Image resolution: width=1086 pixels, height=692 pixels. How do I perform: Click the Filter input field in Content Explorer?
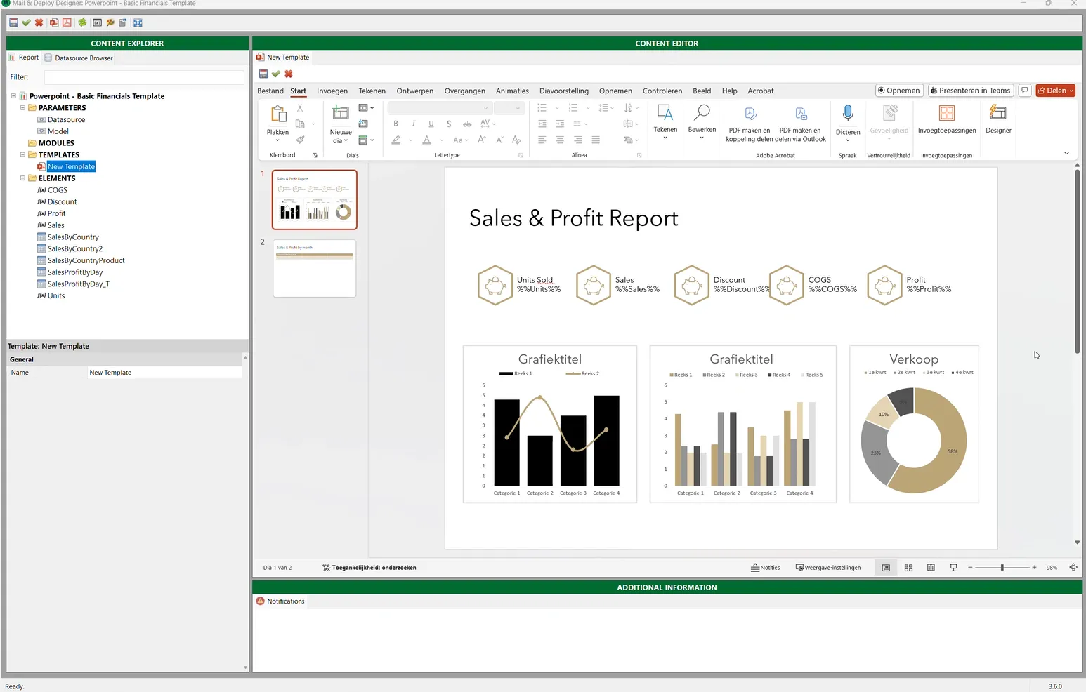[144, 77]
